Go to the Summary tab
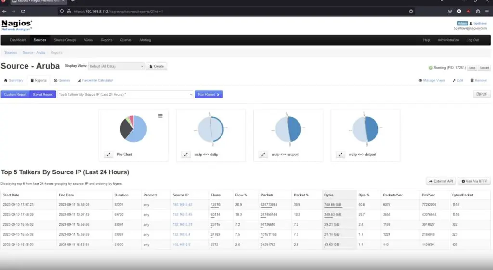This screenshot has width=493, height=270. 13,80
